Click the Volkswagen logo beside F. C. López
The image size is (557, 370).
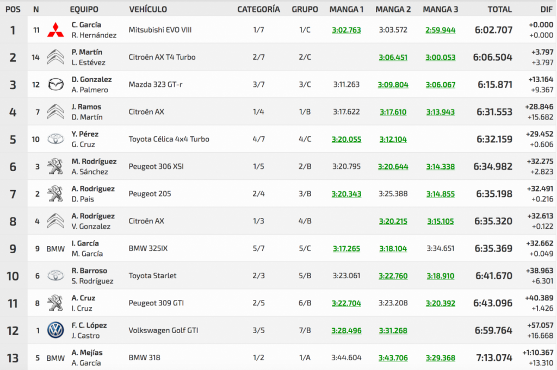tap(55, 330)
